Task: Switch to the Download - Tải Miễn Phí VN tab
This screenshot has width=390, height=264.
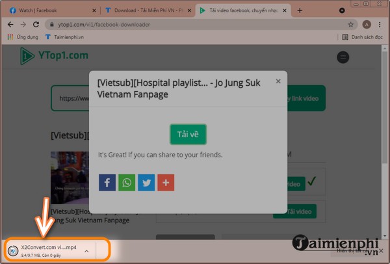Action: tap(148, 10)
